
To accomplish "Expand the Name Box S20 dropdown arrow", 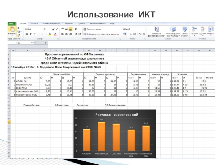I will click(x=32, y=43).
